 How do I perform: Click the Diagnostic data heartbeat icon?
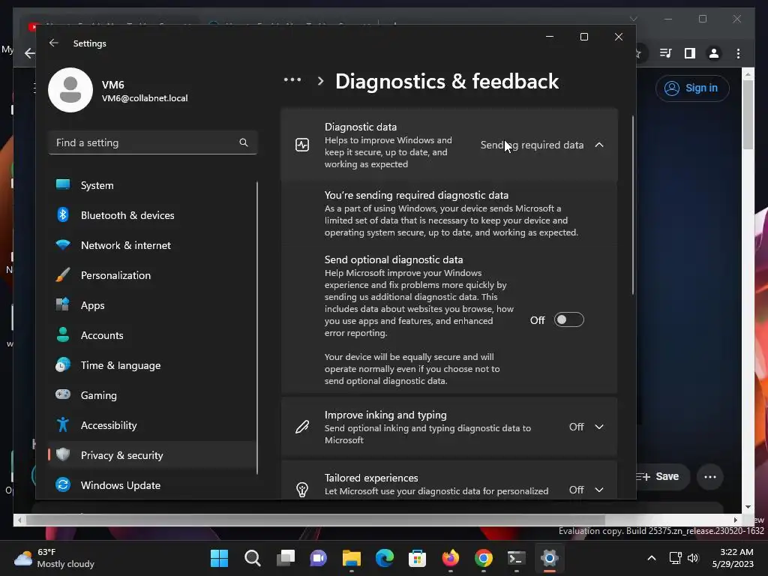[x=302, y=145]
